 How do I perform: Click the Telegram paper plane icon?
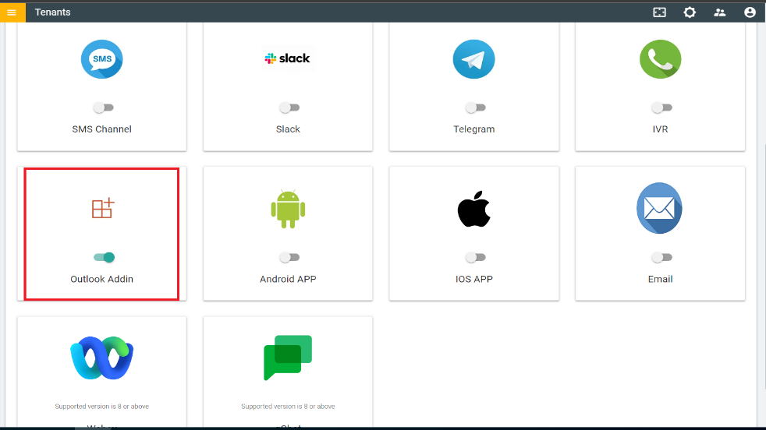coord(473,59)
